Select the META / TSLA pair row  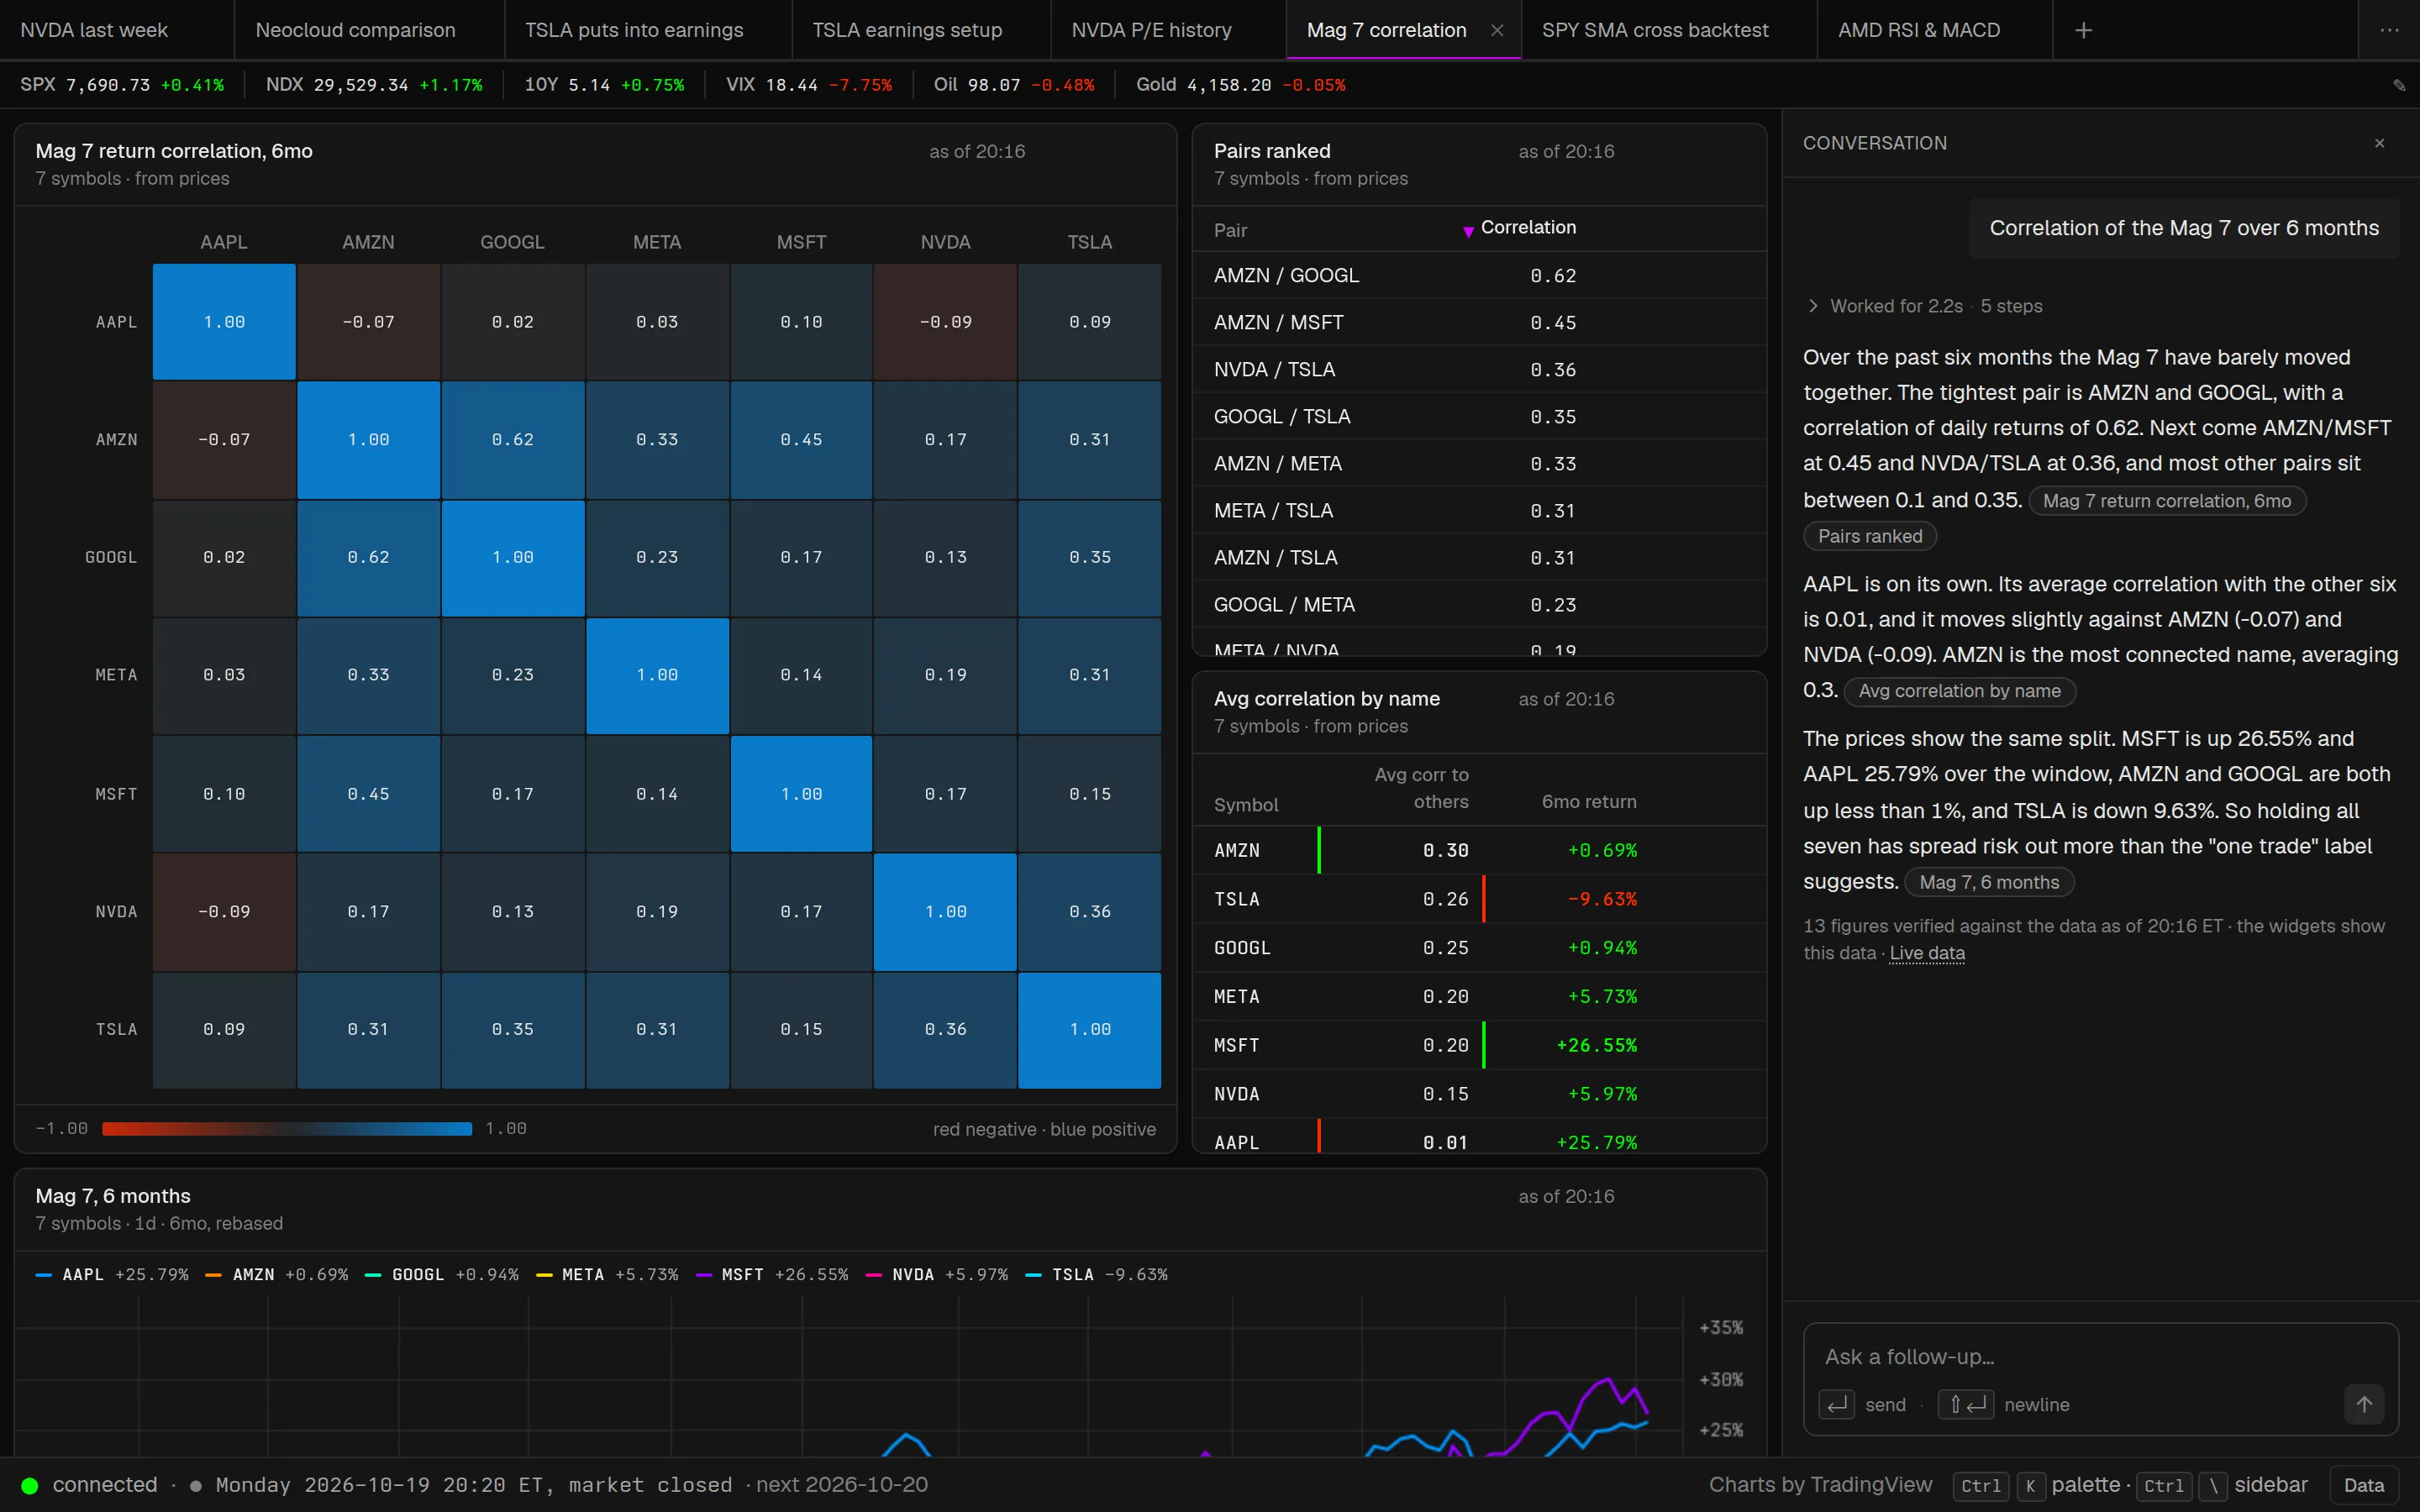click(x=1479, y=510)
